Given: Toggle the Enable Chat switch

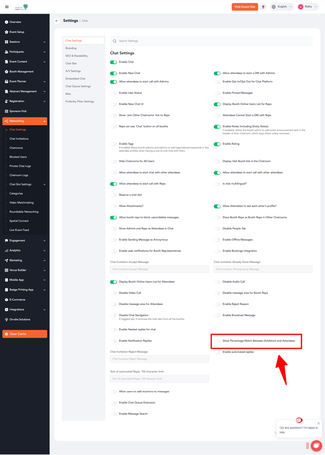Looking at the screenshot, I should pyautogui.click(x=114, y=62).
